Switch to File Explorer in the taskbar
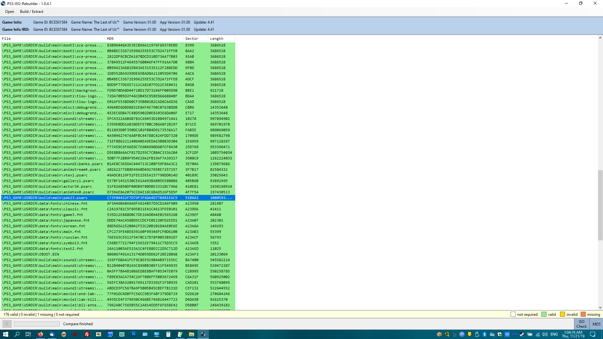Image resolution: width=603 pixels, height=339 pixels. pyautogui.click(x=192, y=334)
